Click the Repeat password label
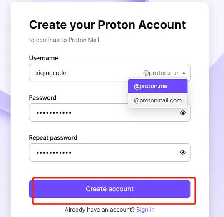The image size is (224, 217). click(x=53, y=138)
